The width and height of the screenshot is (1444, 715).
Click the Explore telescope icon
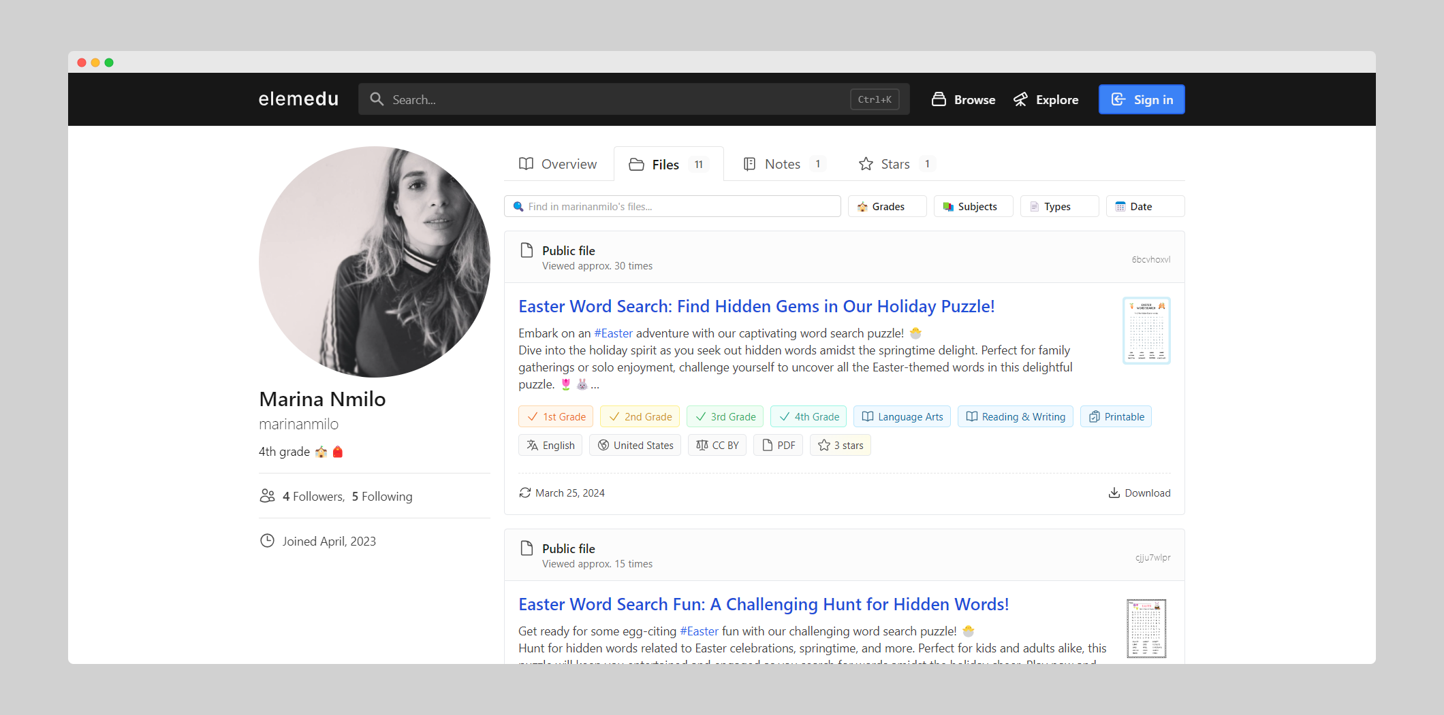(1020, 99)
